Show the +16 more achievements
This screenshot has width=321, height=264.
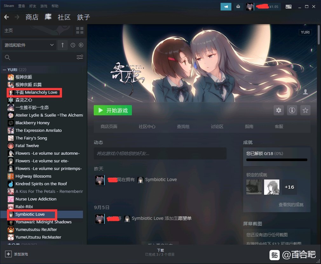(289, 187)
